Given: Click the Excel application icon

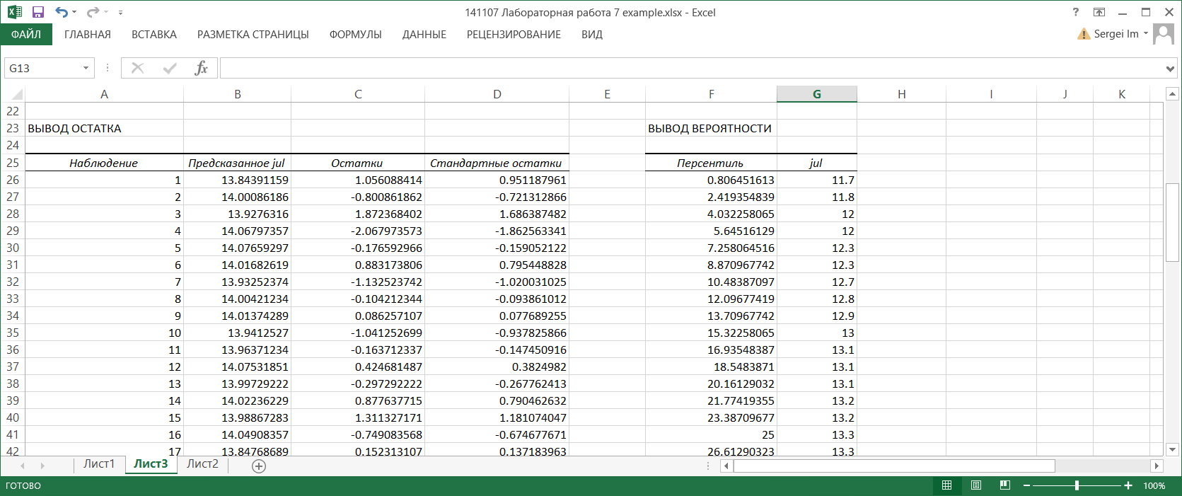Looking at the screenshot, I should click(x=14, y=12).
